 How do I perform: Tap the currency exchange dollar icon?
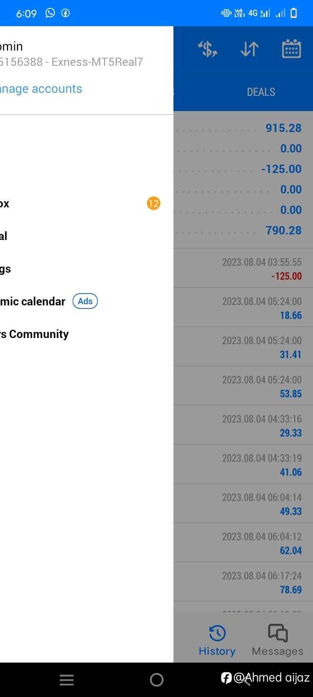click(x=207, y=49)
